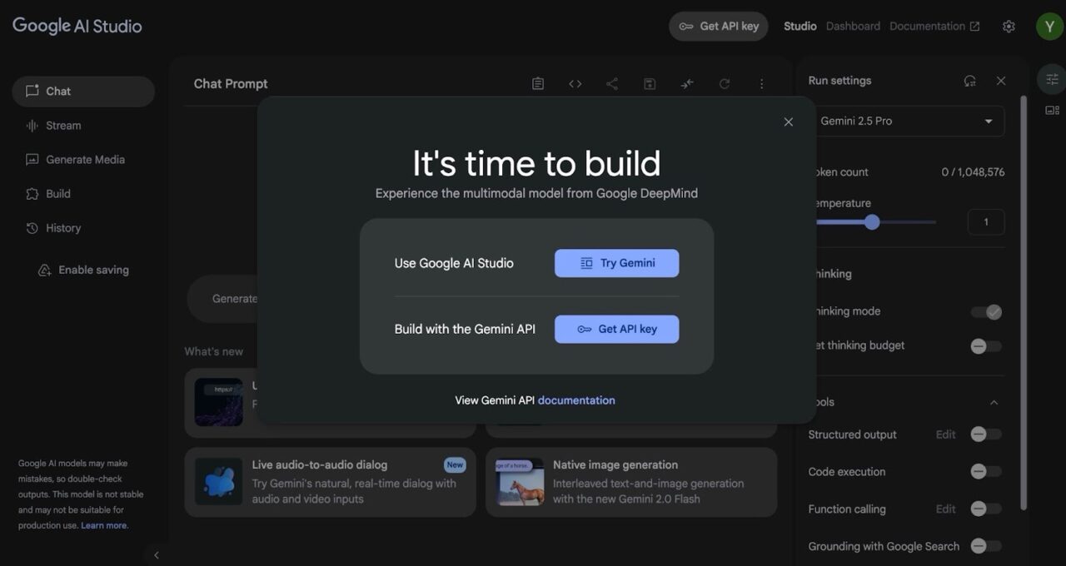Open the Native image generation card
This screenshot has width=1066, height=566.
click(631, 482)
